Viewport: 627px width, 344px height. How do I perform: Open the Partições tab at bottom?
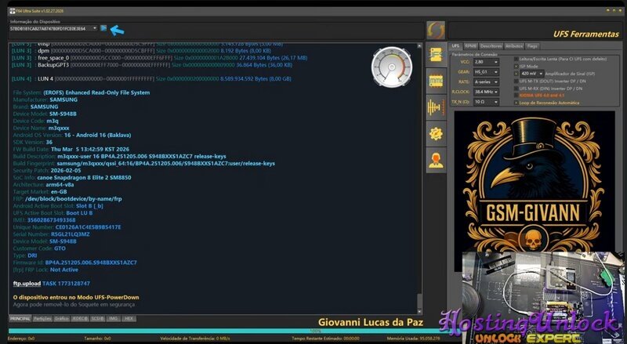tap(41, 319)
